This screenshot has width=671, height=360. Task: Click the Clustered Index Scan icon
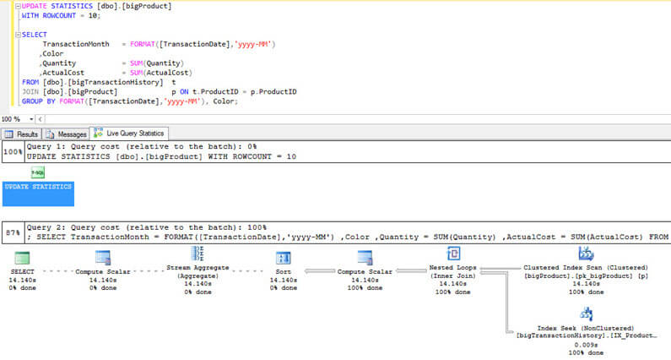[587, 254]
